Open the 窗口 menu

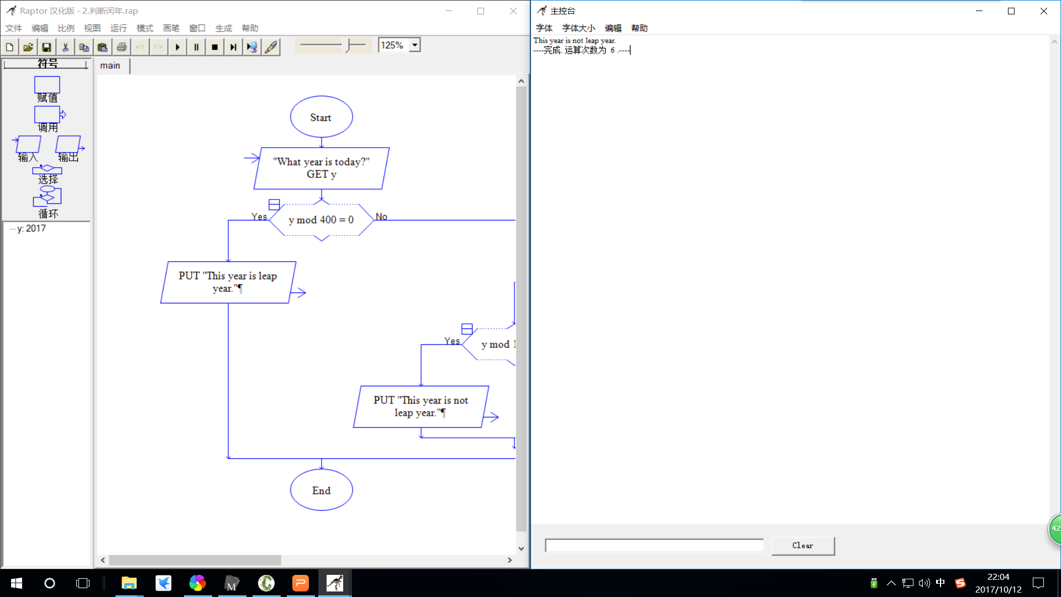(x=197, y=28)
